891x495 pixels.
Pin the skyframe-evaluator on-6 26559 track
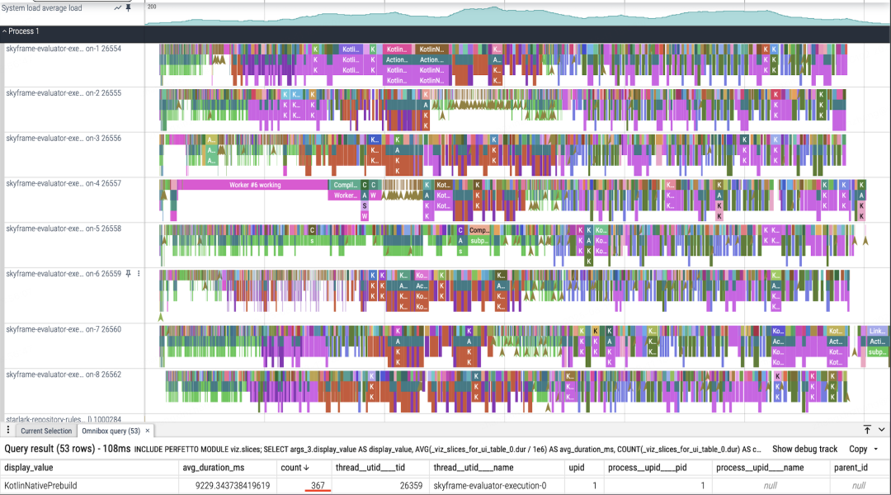(129, 274)
